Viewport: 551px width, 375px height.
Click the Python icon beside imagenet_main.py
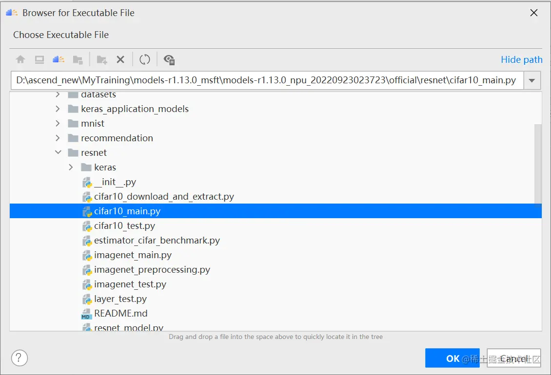point(87,256)
